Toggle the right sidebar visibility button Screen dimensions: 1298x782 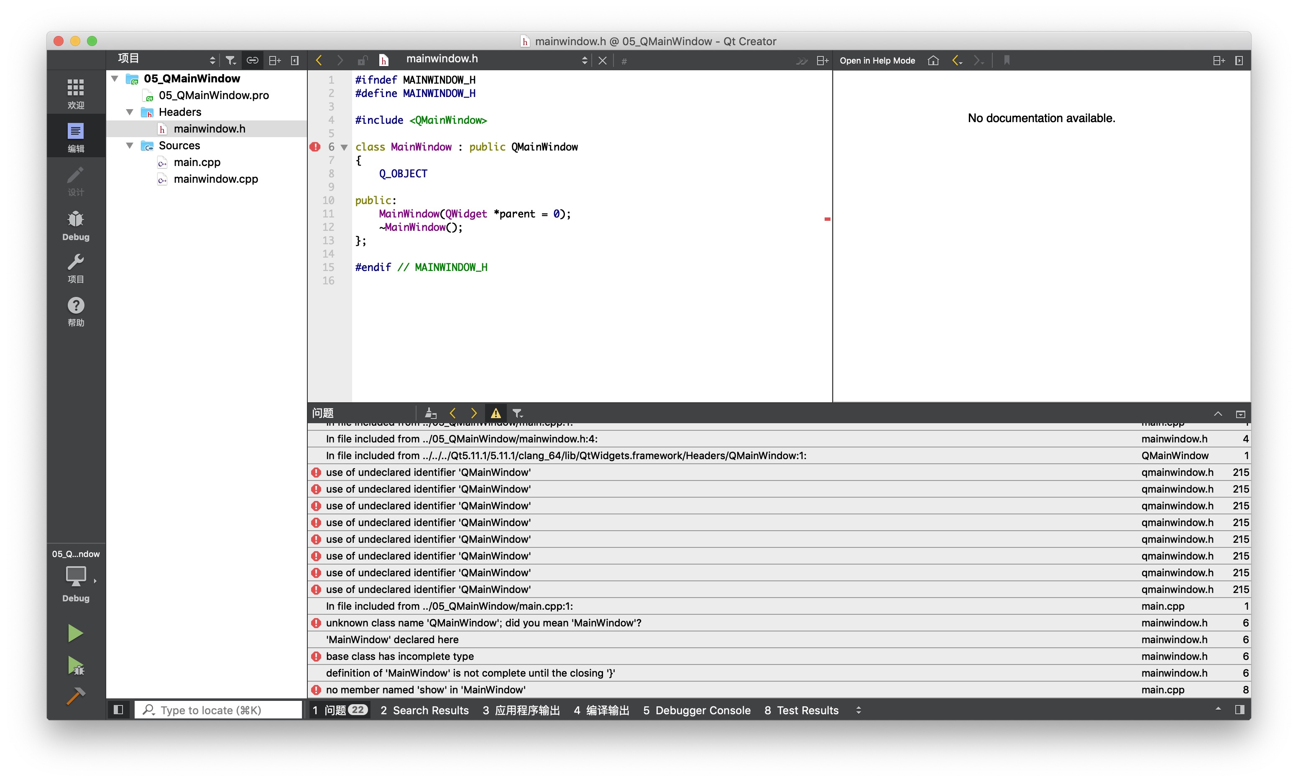pyautogui.click(x=1239, y=710)
